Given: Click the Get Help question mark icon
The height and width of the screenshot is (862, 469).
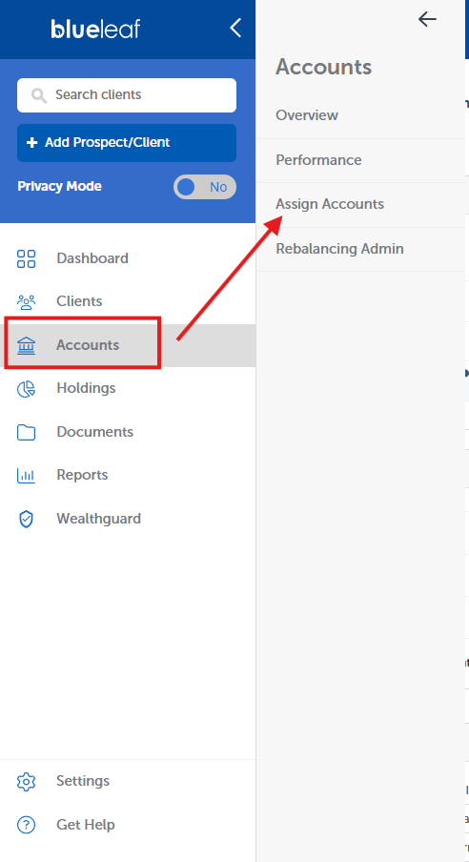Looking at the screenshot, I should pos(26,825).
